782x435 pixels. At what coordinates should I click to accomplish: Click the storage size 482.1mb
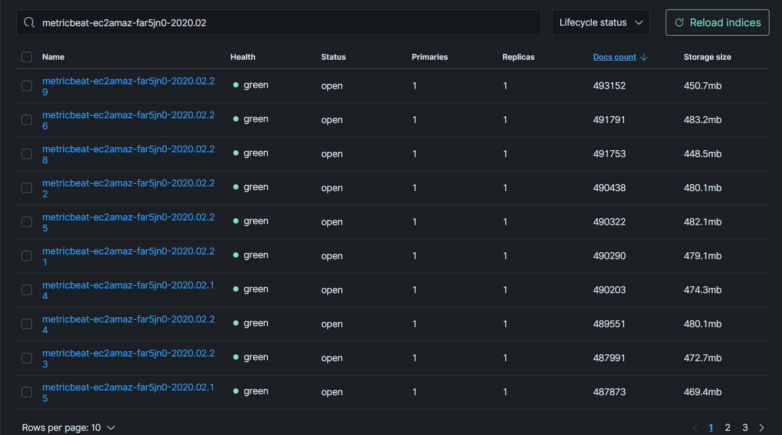coord(703,222)
